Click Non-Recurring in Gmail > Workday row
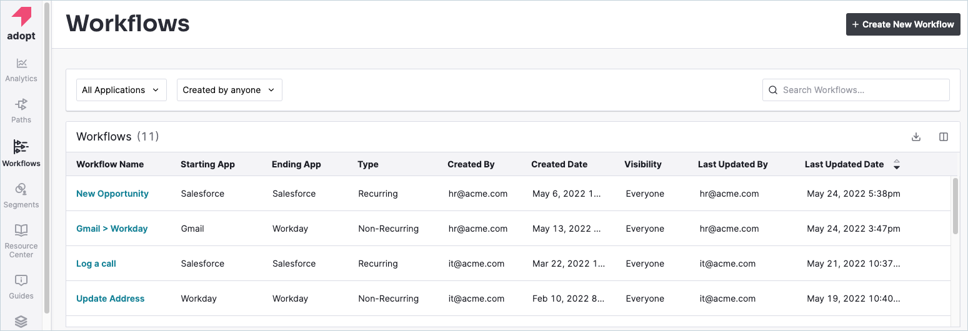The image size is (968, 331). point(388,229)
